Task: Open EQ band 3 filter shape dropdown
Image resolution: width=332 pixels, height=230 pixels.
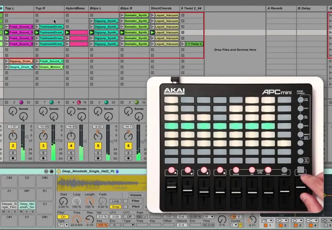Action: (x=297, y=220)
